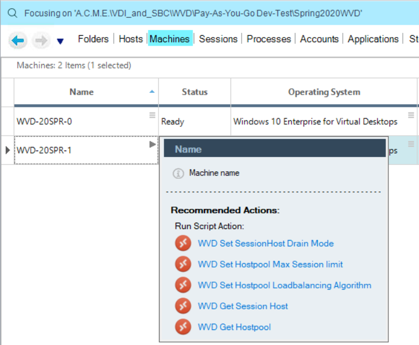Switch to the Folders tab
Screen dimensions: 419x345
93,39
